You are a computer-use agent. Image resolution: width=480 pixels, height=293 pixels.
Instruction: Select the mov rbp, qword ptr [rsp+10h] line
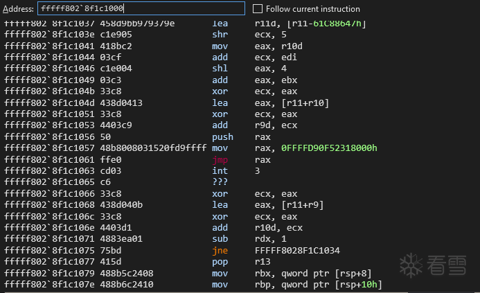[219, 285]
